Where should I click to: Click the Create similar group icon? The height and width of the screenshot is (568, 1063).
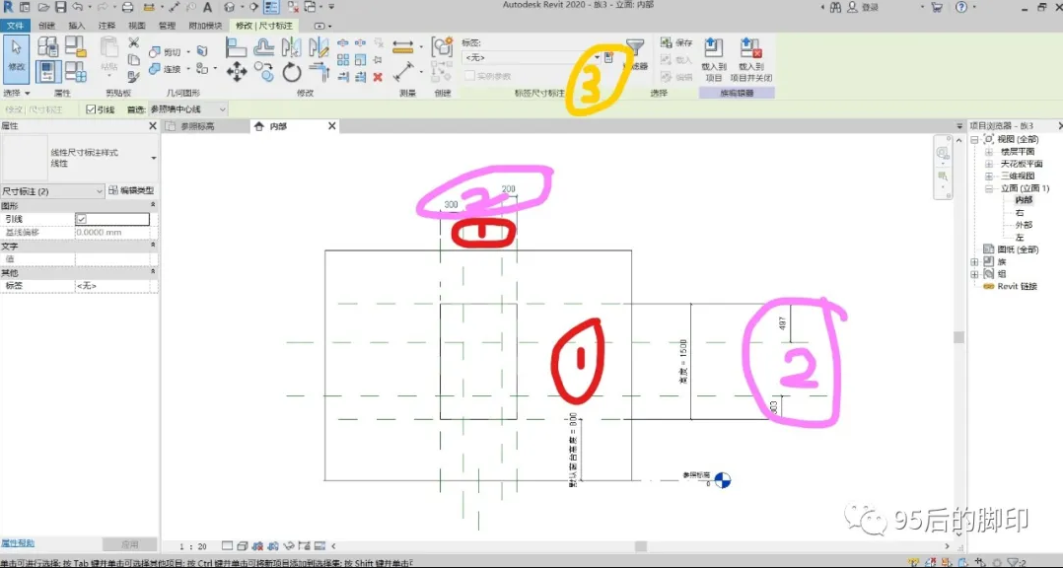442,46
